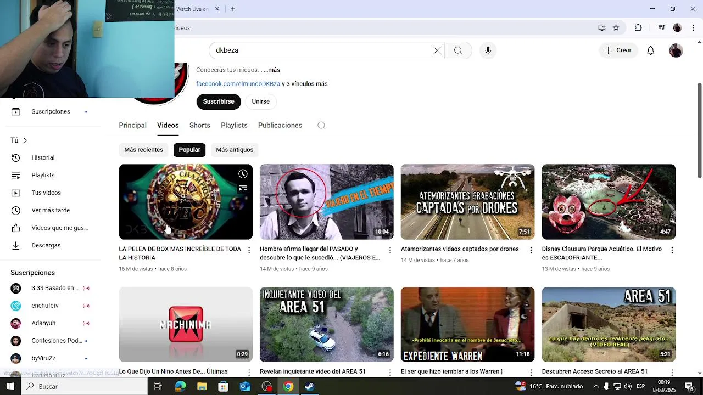The height and width of the screenshot is (395, 703).
Task: Install app icon in address bar
Action: [x=602, y=28]
